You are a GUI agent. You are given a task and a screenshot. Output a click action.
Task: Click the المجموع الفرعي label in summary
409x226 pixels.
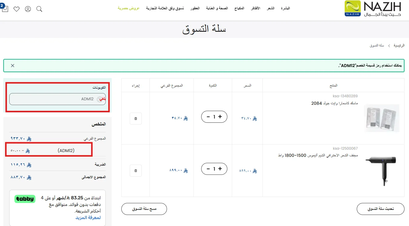click(x=95, y=139)
